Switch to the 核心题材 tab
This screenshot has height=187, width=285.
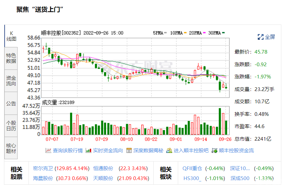click(11, 148)
